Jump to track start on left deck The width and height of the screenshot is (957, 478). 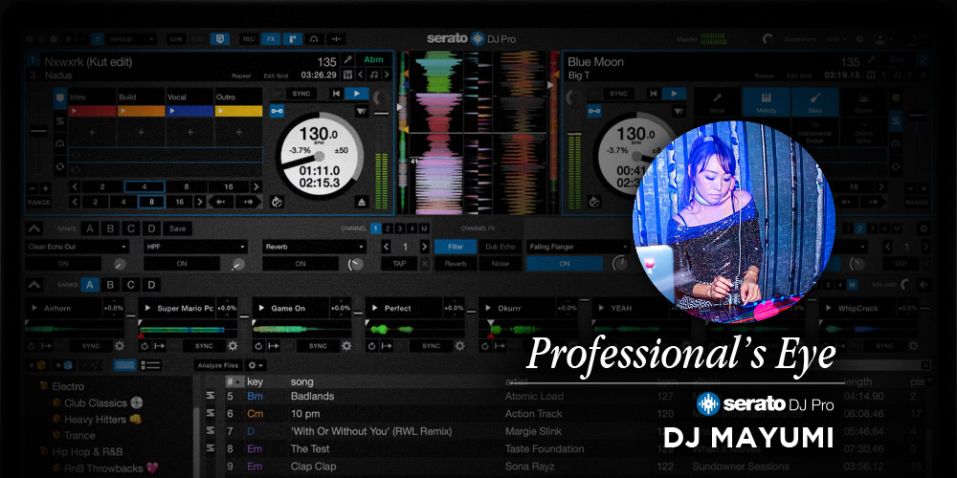pyautogui.click(x=335, y=94)
